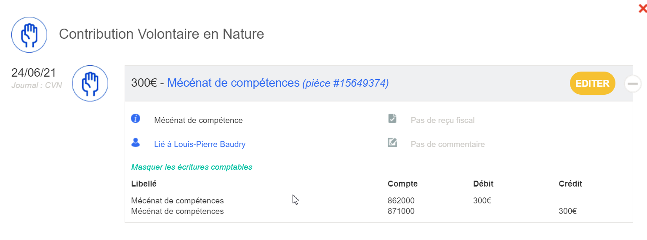Open the Mécénat de compétences entry title link

click(233, 83)
